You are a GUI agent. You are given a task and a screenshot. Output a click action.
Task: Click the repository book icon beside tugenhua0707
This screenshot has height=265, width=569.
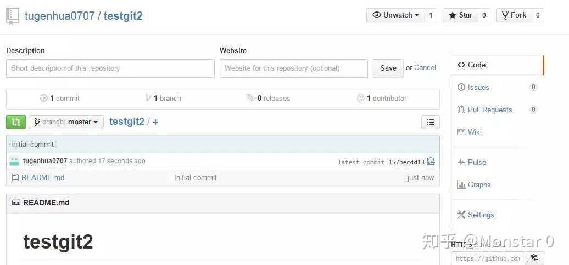(x=12, y=16)
